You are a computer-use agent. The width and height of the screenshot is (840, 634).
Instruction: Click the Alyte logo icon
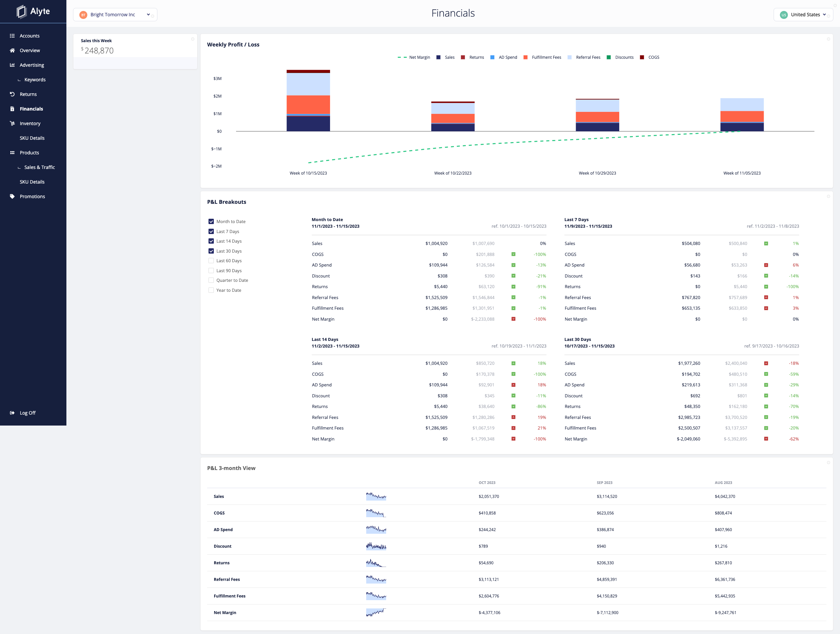pos(22,11)
